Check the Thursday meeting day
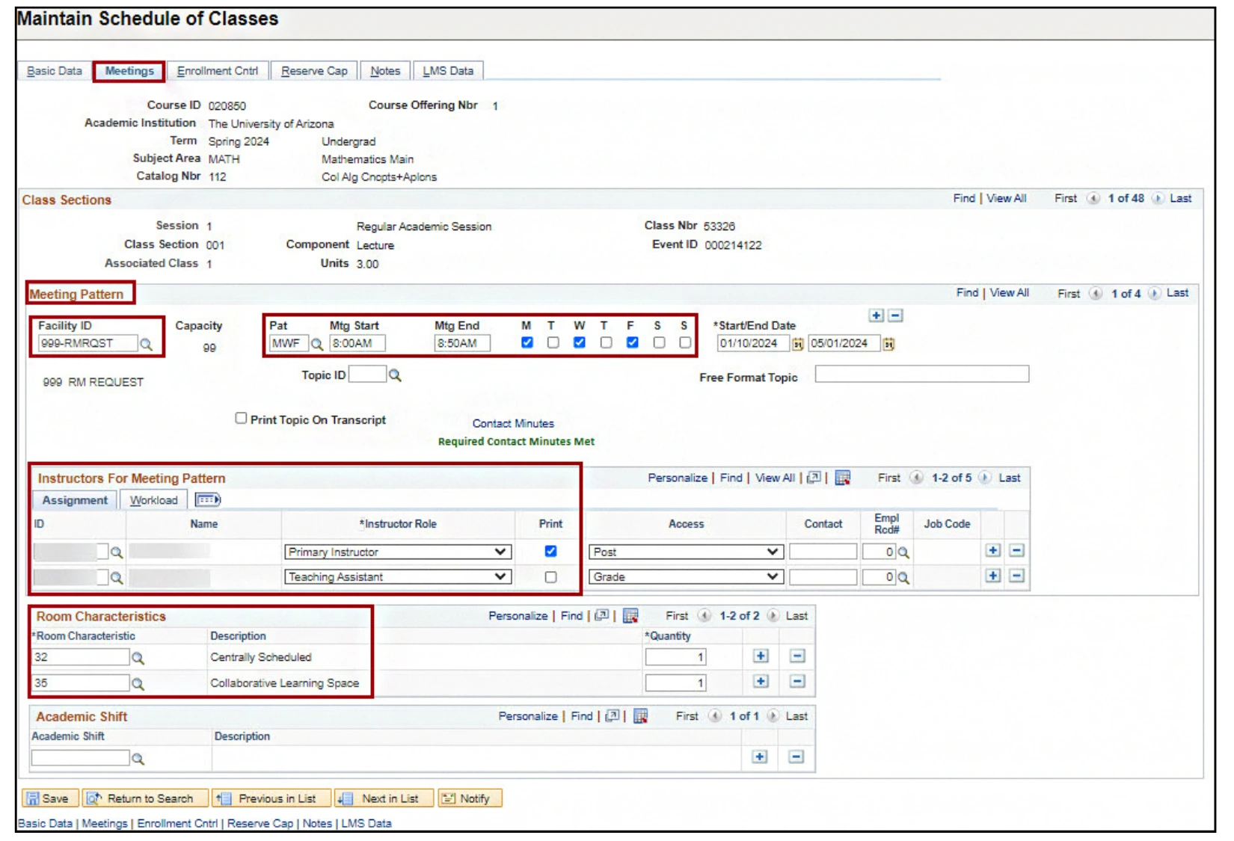Screen dimensions: 1234x841 [x=606, y=342]
